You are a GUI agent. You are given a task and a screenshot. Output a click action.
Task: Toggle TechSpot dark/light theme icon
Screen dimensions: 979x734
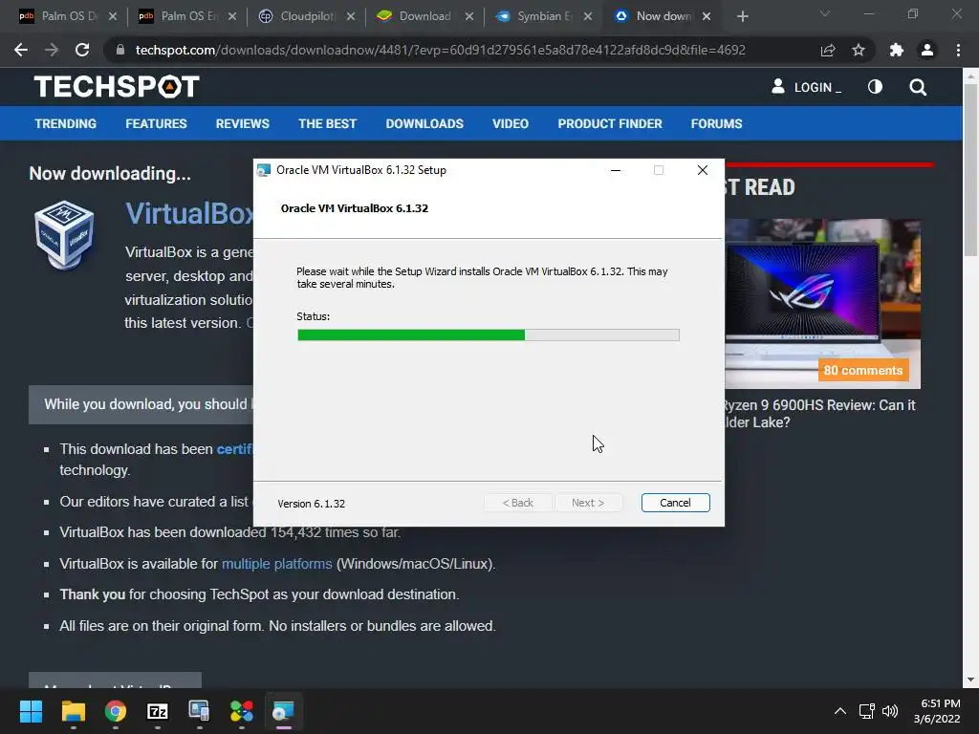(876, 87)
